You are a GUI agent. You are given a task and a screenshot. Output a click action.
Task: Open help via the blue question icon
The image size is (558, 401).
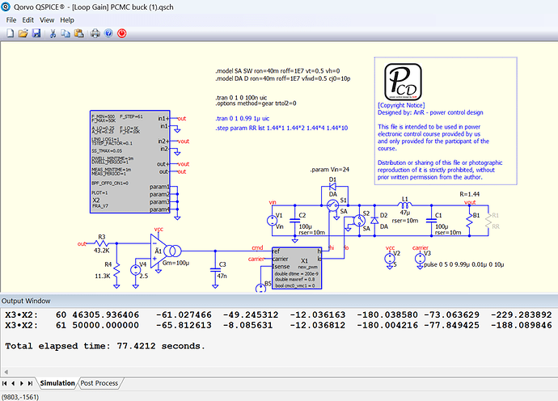(108, 33)
